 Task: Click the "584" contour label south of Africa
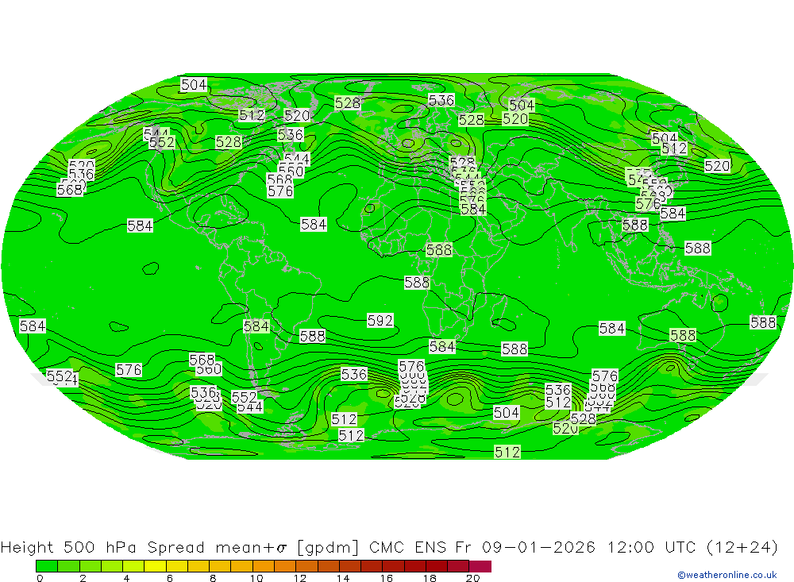(441, 346)
